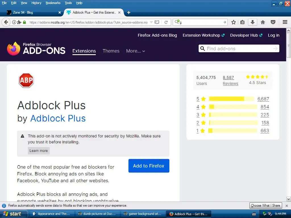Screen dimensions: 291x218
Task: Open the Firefox Add-ons Blog link
Action: 157,35
